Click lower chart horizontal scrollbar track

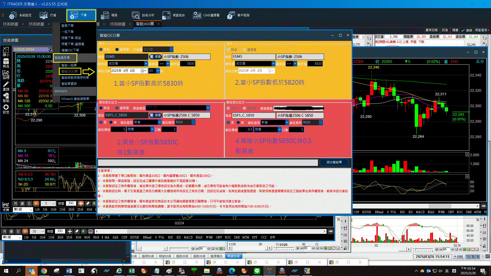coord(210,231)
